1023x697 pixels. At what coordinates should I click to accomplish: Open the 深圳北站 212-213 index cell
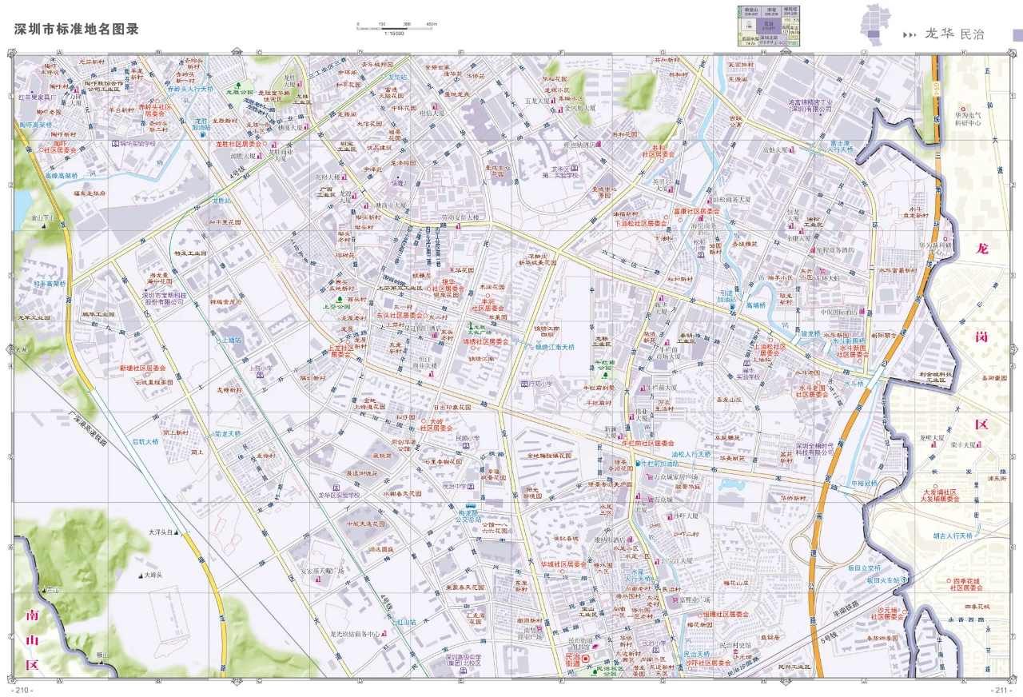773,40
